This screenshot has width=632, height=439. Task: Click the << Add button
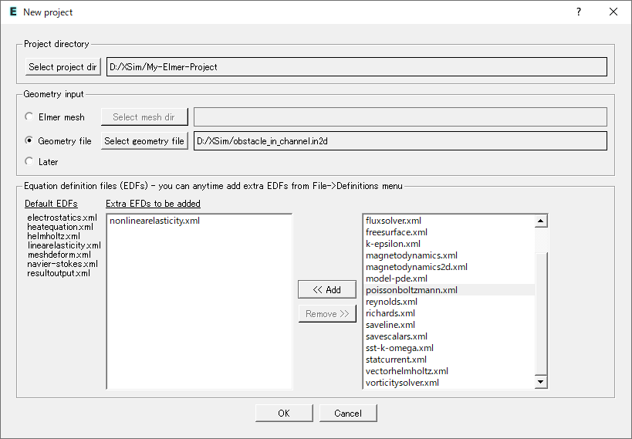[327, 289]
